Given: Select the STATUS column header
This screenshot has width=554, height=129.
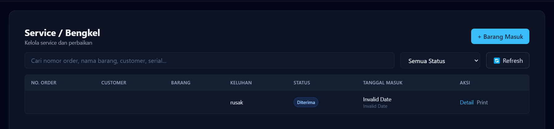Looking at the screenshot, I should pos(302,83).
